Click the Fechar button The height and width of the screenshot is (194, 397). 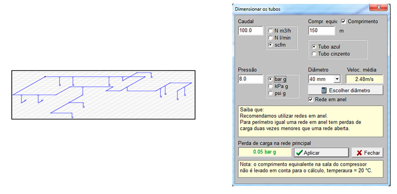[367, 153]
